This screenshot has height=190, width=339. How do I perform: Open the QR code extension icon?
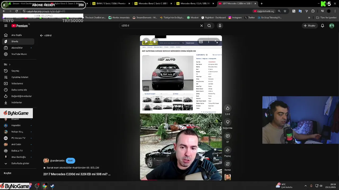pos(294,11)
